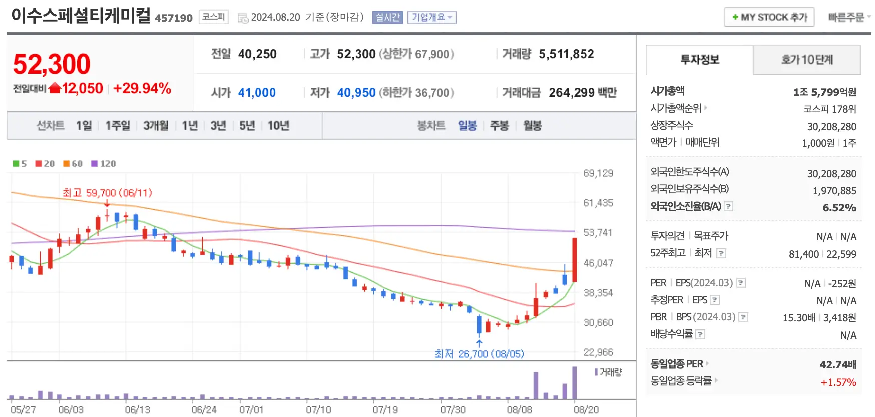This screenshot has height=417, width=875.
Task: Click the trading amount 264,299 백만
Action: point(583,93)
